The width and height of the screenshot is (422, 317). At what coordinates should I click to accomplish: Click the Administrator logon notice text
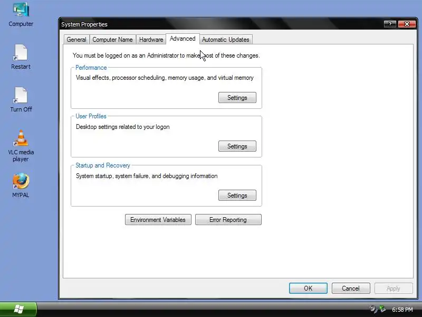tap(166, 55)
